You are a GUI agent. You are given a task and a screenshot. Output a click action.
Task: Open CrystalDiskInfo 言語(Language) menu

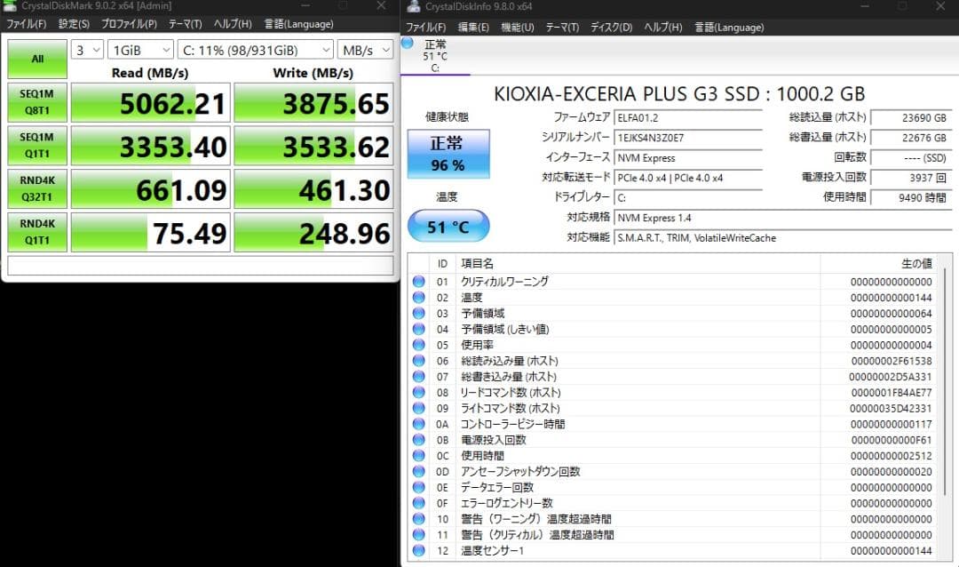[x=729, y=28]
